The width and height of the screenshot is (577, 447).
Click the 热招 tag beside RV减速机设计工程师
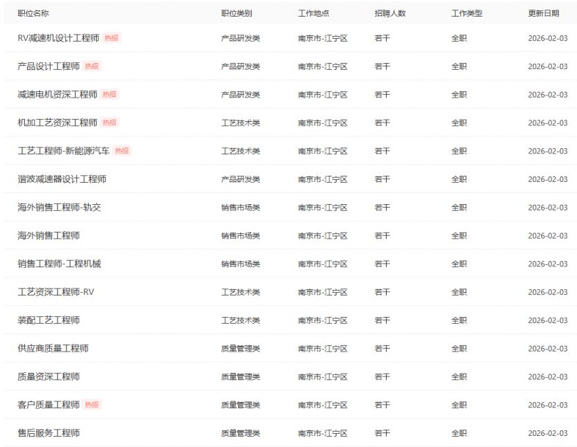tap(111, 38)
